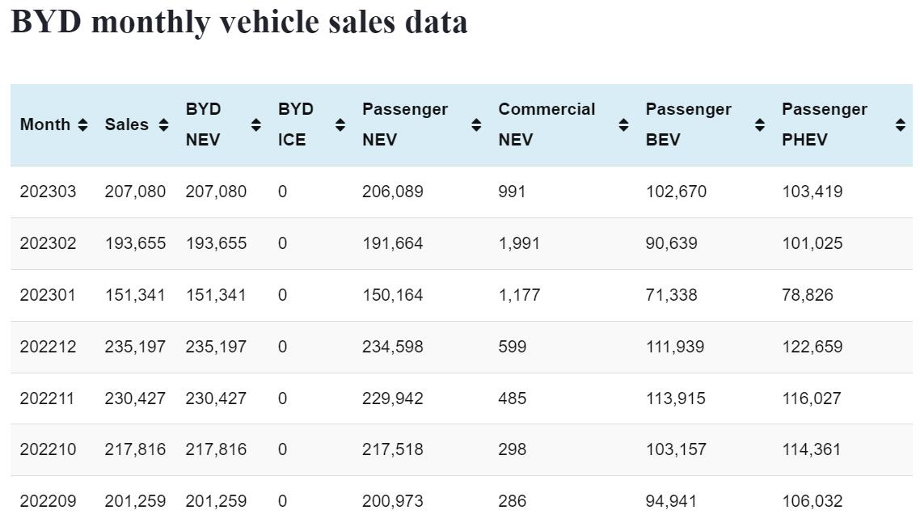Sort table by BYD NEV arrows
Viewport: 920px width, 527px height.
tap(256, 125)
